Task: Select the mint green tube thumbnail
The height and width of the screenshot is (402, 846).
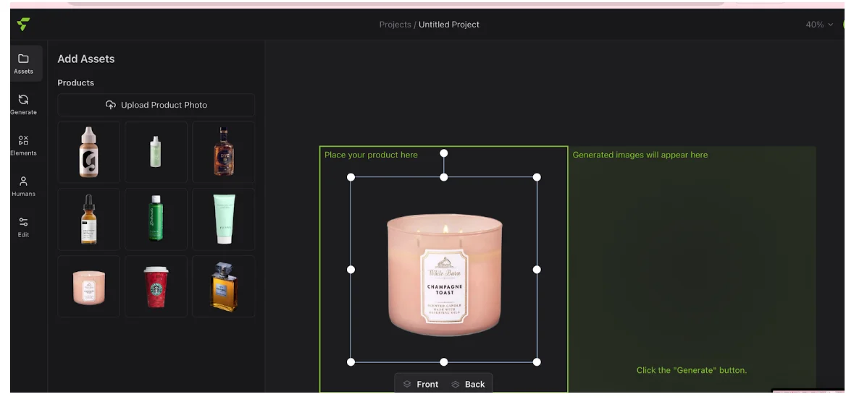Action: coord(223,219)
